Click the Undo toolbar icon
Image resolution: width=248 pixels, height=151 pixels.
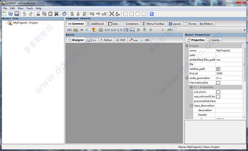[24, 14]
